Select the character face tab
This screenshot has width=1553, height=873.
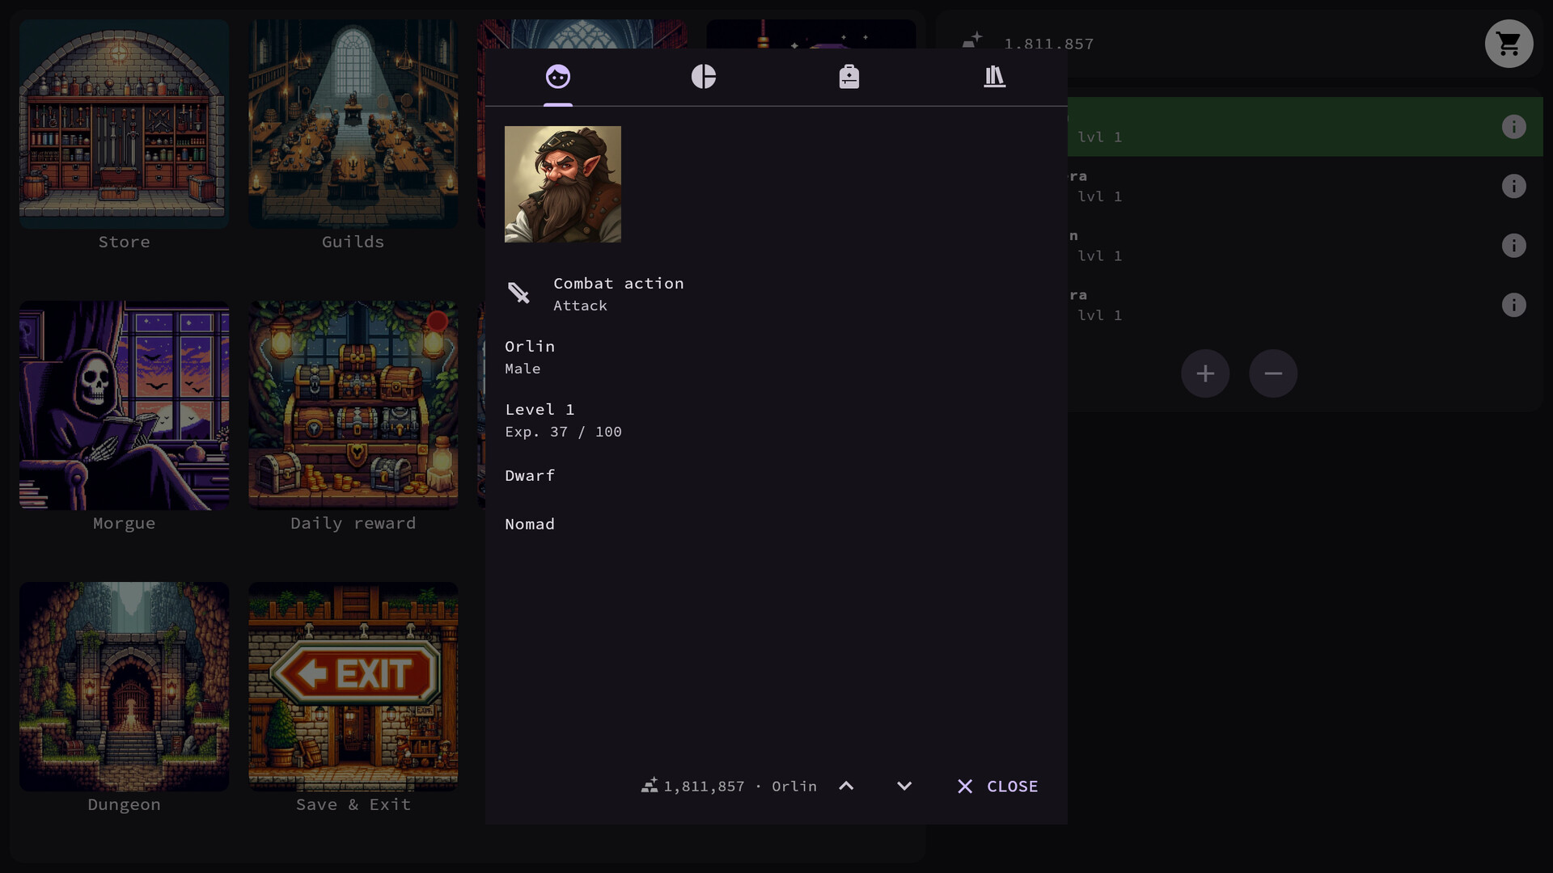[x=557, y=77]
